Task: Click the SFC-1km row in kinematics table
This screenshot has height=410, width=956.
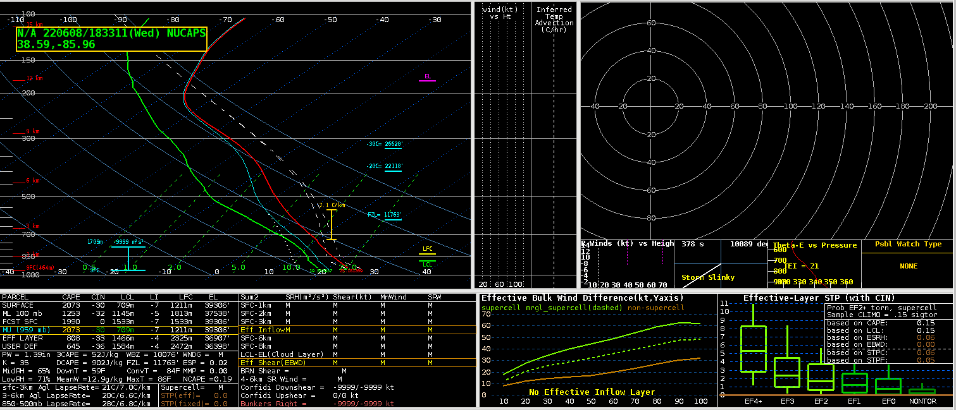Action: click(357, 305)
